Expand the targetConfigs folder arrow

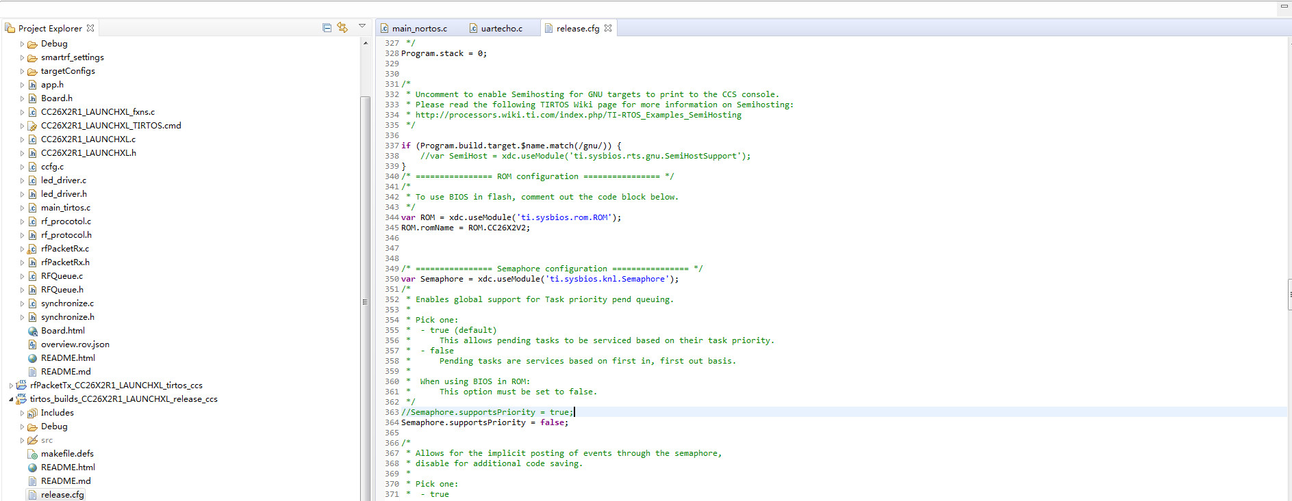pos(22,71)
